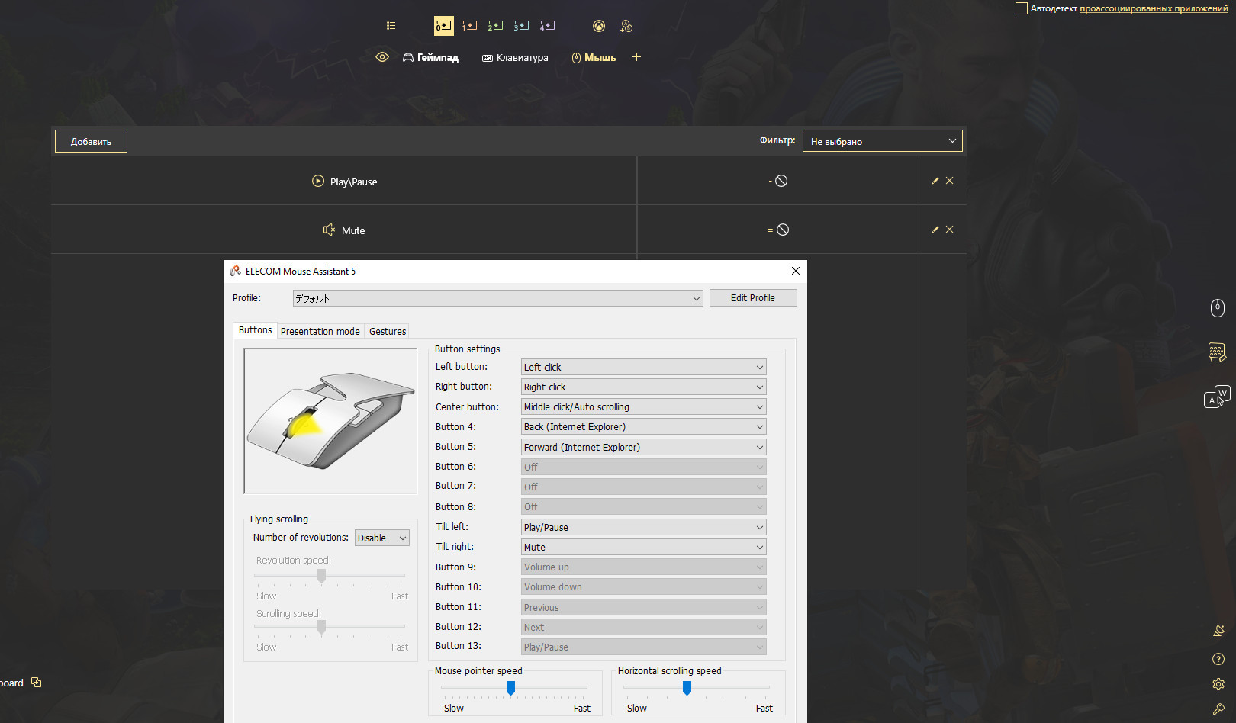Delete the Mute mapping row
The image size is (1236, 723).
click(950, 230)
